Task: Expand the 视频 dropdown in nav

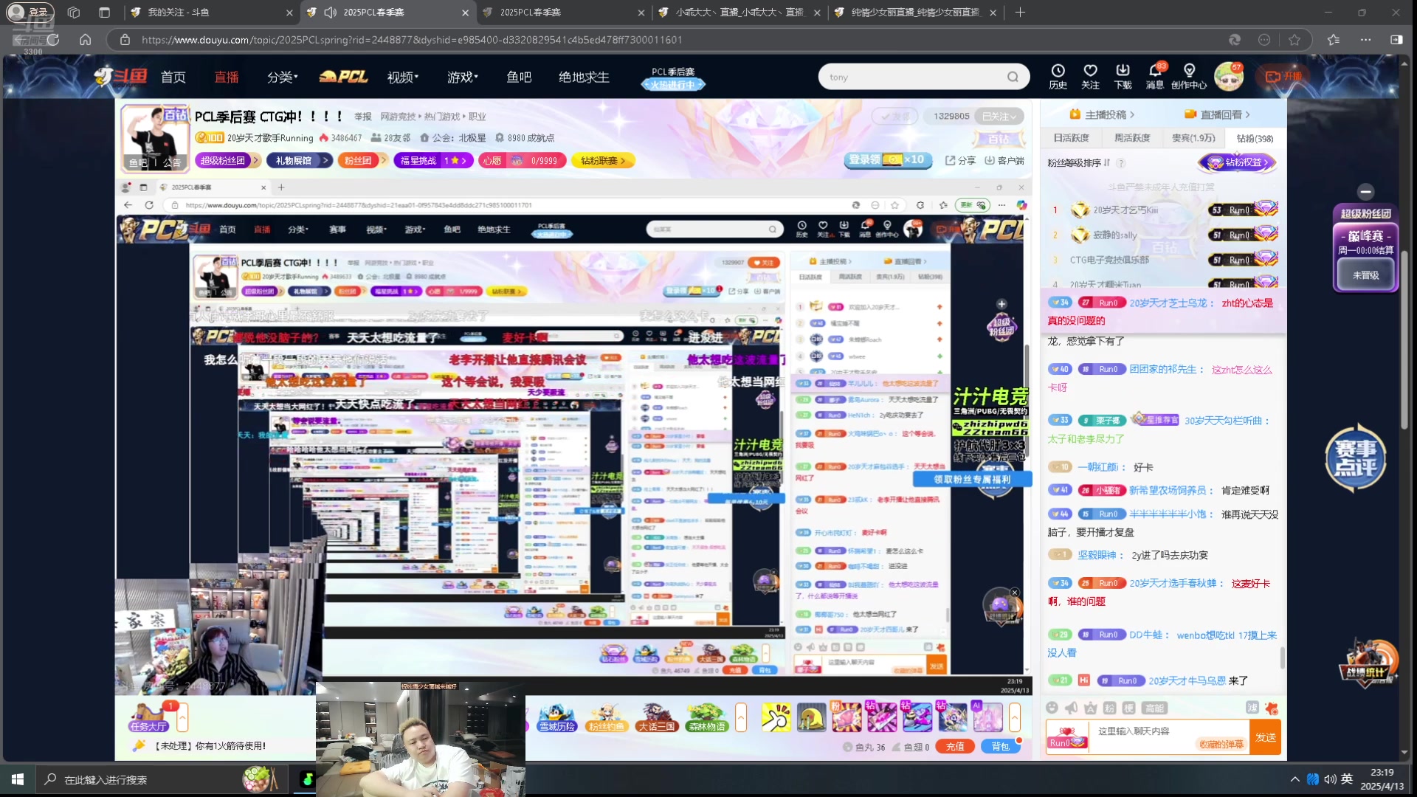Action: [x=402, y=77]
